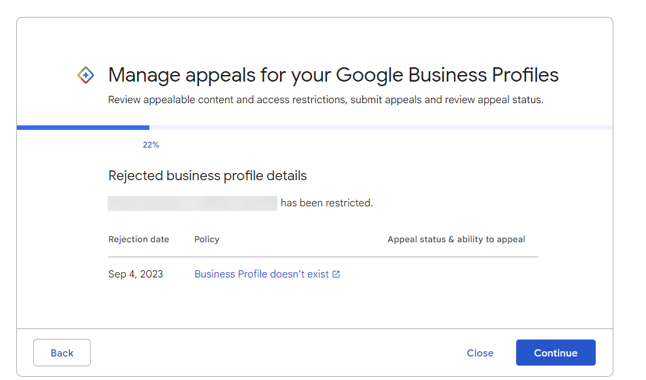Image resolution: width=646 pixels, height=380 pixels.
Task: Dismiss the dialog with the Close button
Action: coord(480,353)
